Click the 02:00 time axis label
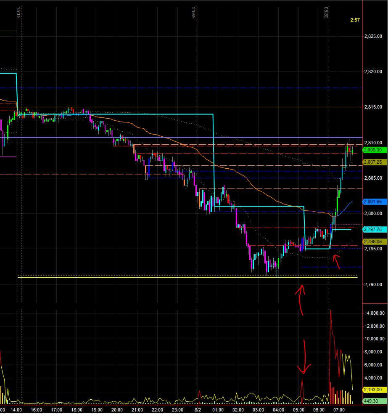This screenshot has height=414, width=388. click(238, 410)
